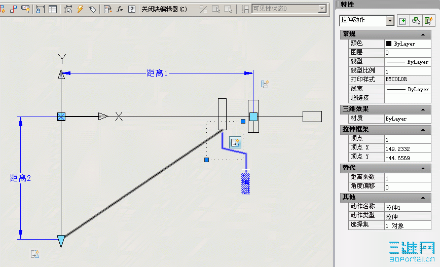
Task: Click the 动作名称 value 拉伸1
Action: coord(408,207)
